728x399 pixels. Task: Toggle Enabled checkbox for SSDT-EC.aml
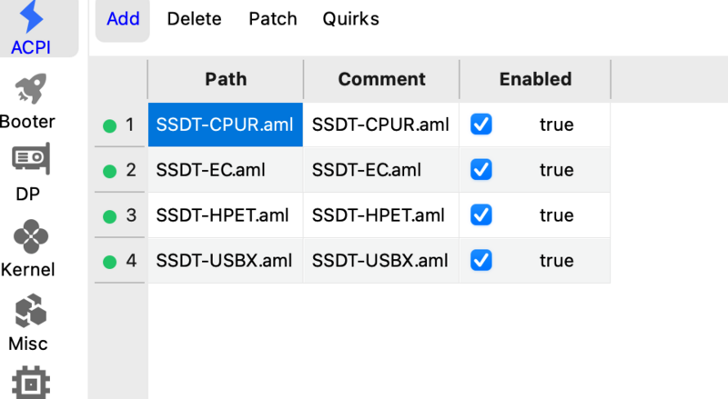point(481,170)
